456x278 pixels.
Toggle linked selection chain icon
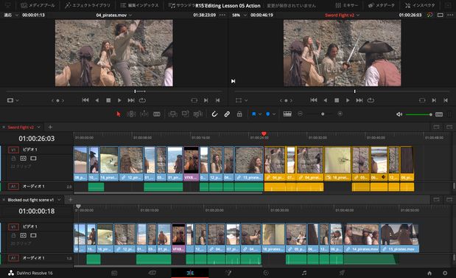(227, 114)
